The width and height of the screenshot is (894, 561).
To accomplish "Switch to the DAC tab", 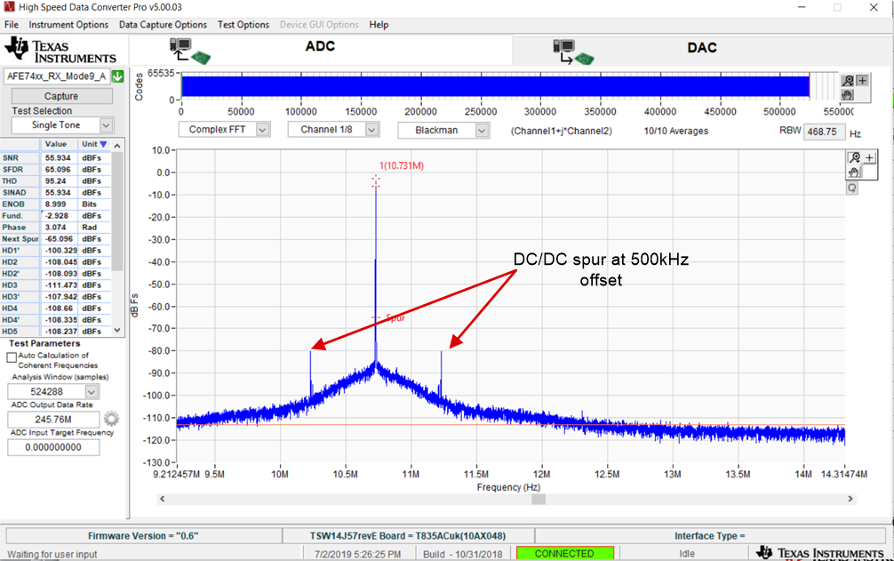I will pos(703,47).
